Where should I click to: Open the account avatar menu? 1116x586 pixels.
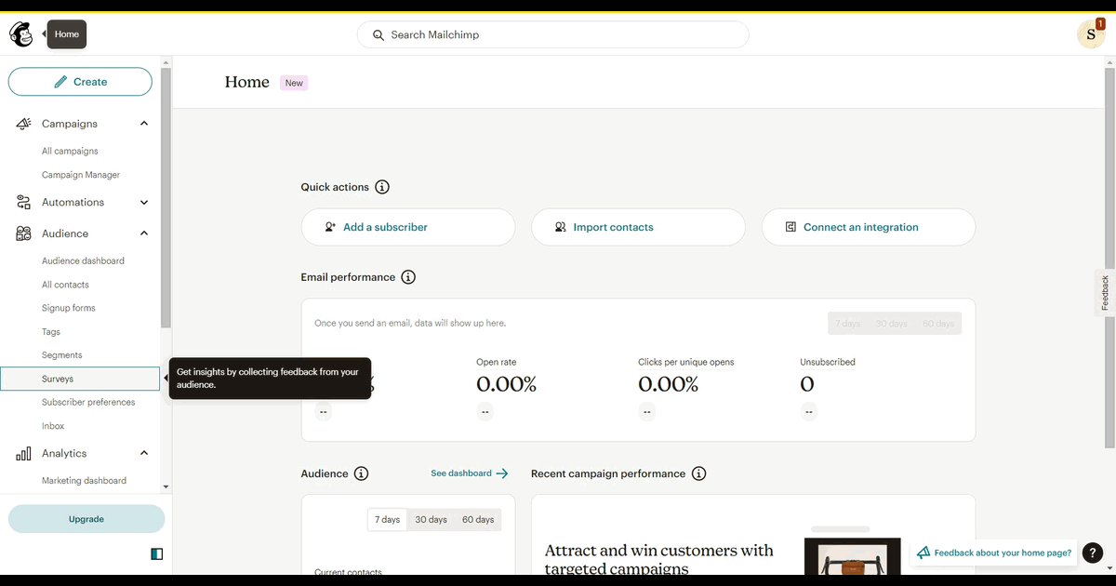point(1091,34)
